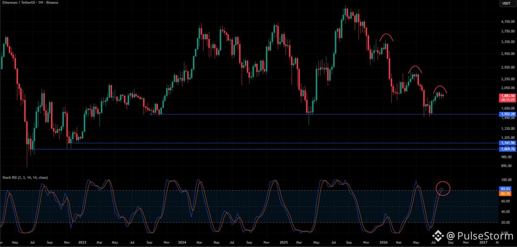The width and height of the screenshot is (517, 247).
Task: Click the 100.00 level on Stoch RSI scale
Action: [507, 180]
